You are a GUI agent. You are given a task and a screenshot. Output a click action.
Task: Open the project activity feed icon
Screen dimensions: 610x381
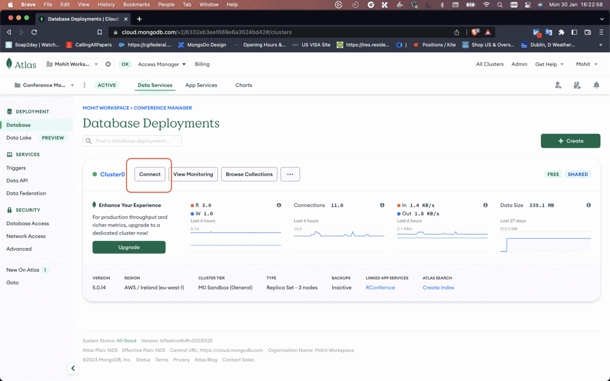click(577, 85)
